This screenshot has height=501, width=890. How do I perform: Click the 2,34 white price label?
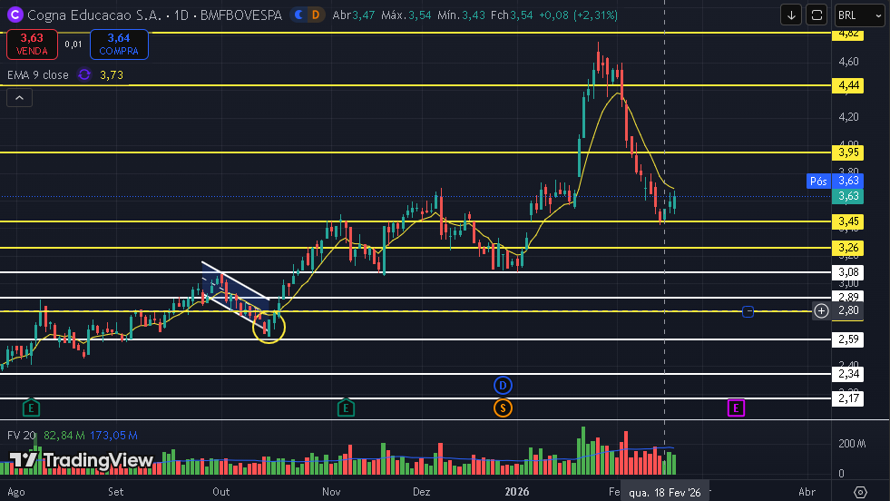coord(848,374)
